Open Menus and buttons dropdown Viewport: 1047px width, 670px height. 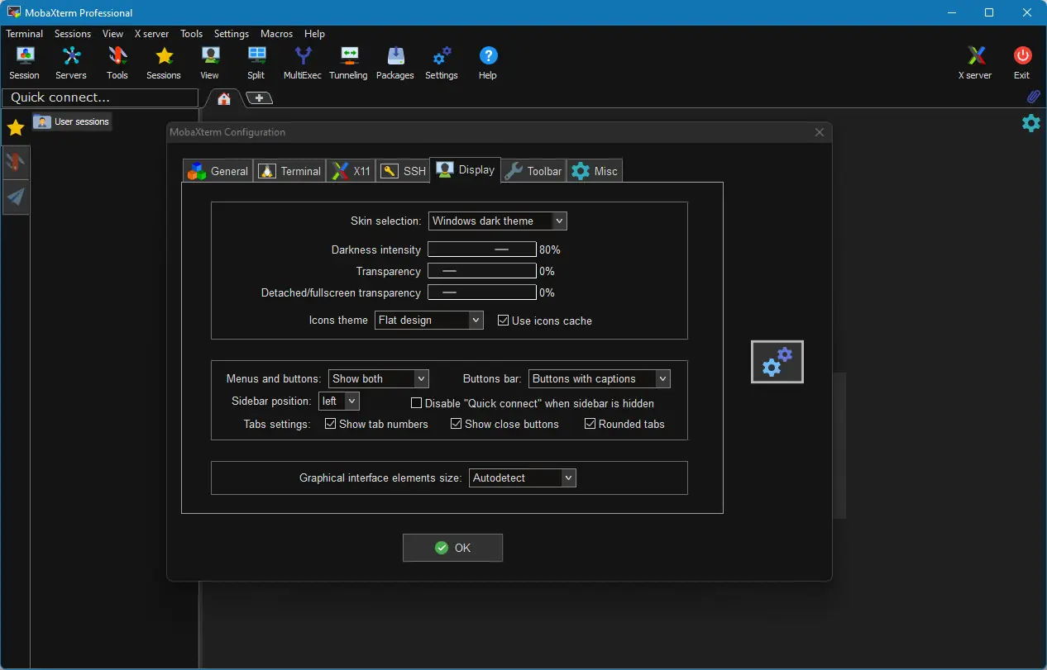(x=379, y=378)
